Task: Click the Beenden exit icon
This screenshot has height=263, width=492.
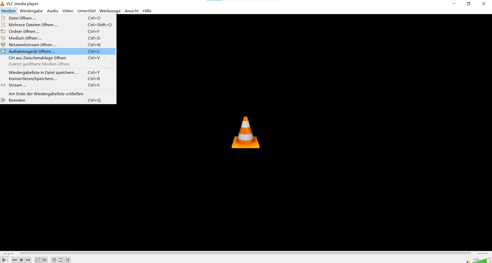Action: point(3,100)
